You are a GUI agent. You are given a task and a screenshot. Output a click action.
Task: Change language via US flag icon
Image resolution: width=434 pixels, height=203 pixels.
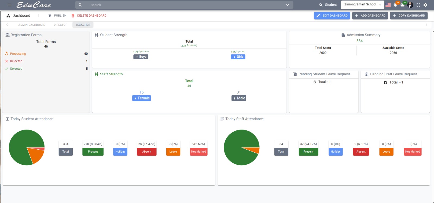[388, 5]
